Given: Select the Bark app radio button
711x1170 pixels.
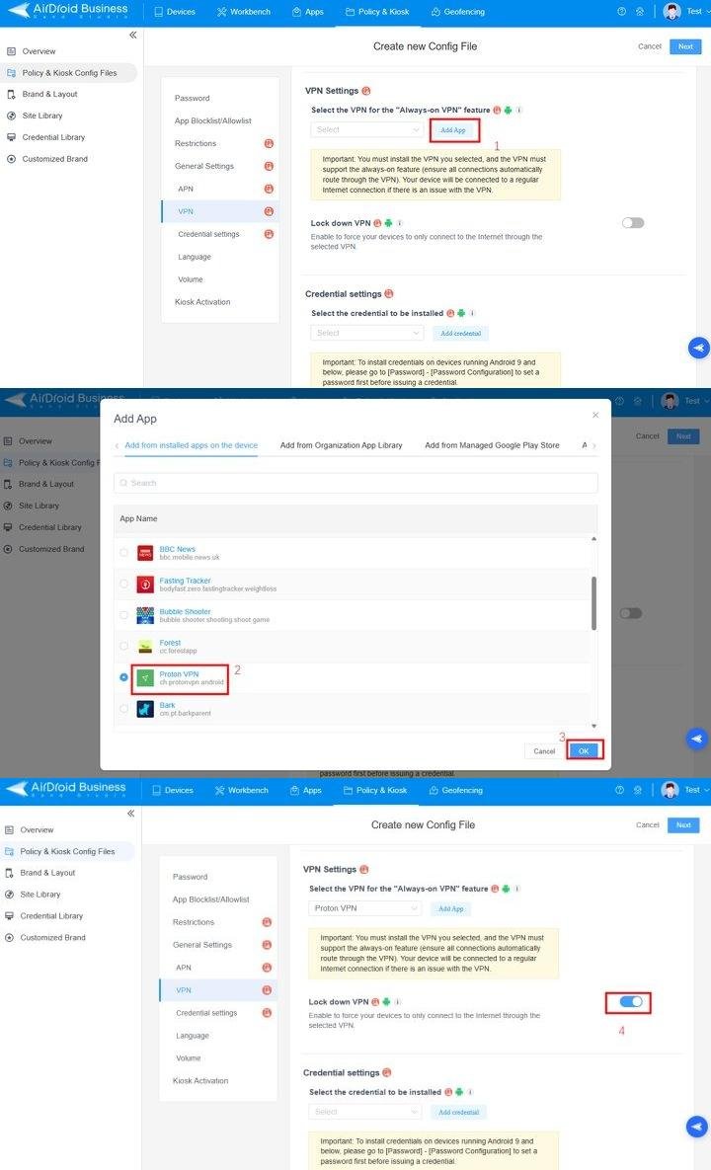Looking at the screenshot, I should (123, 709).
